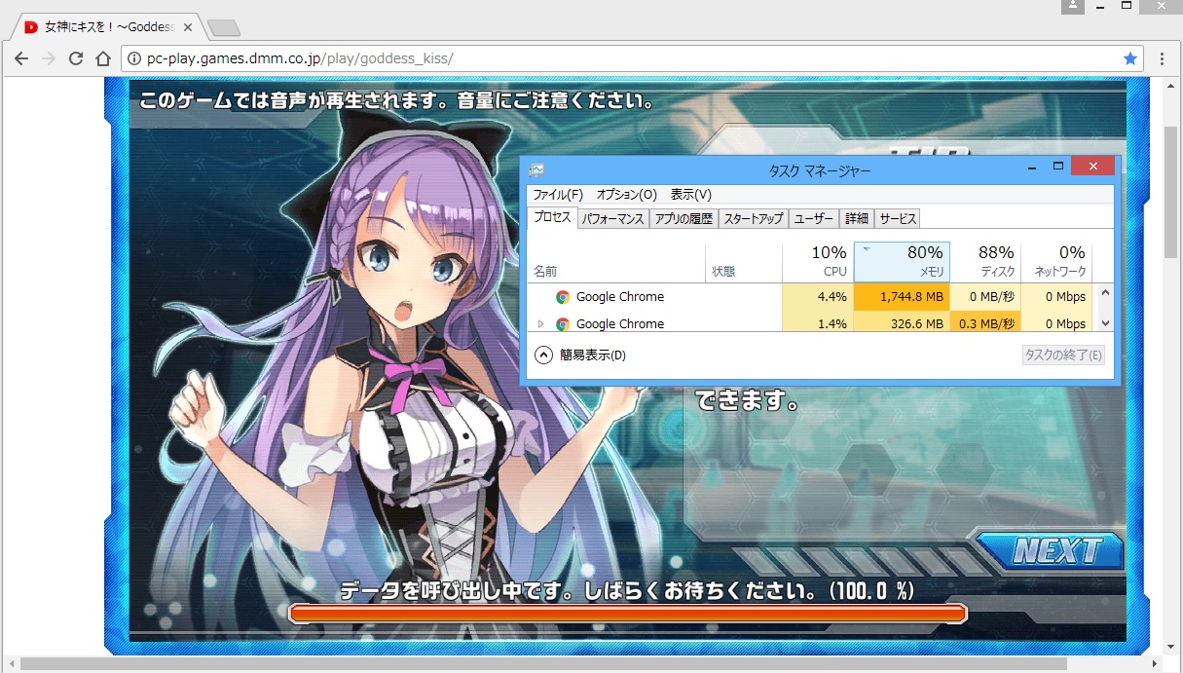Open the Chrome profile button

coord(1073,7)
